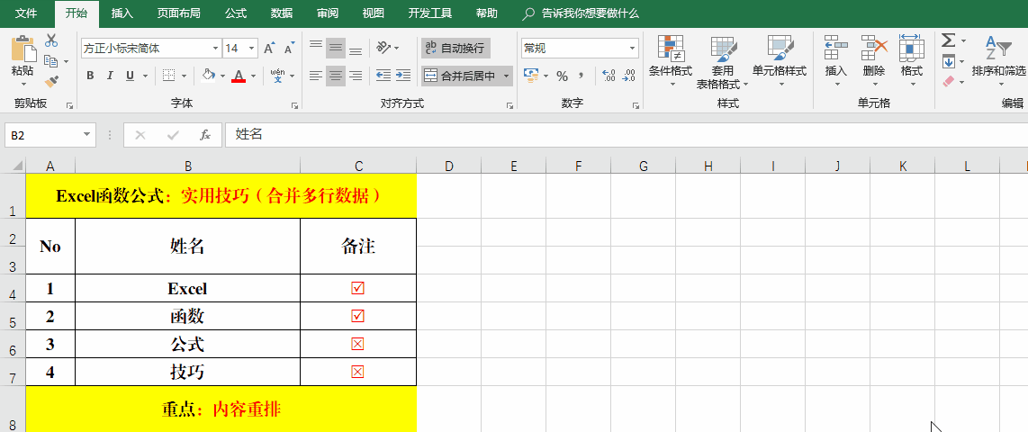The image size is (1028, 432).
Task: Open the font name dropdown 方正小标宋简体
Action: coord(215,49)
